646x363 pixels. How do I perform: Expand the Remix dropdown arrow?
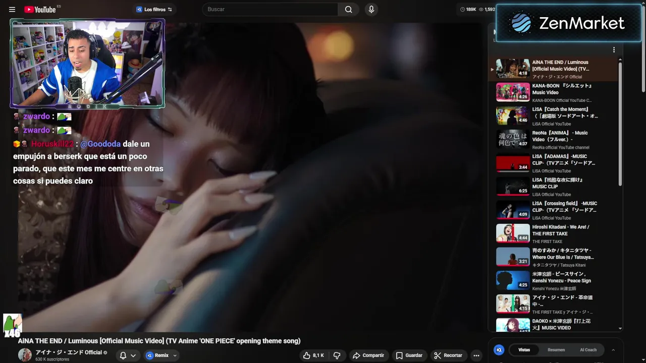pos(175,355)
